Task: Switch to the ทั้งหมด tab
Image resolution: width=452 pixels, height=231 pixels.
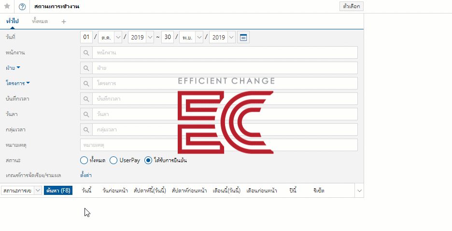Action: pos(40,22)
